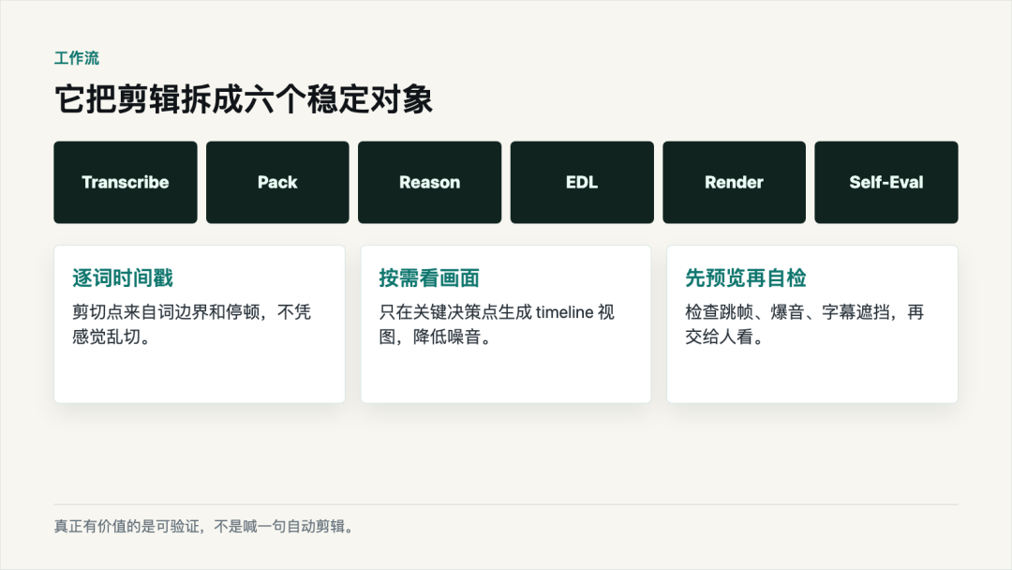Select the card title 按需看画面
The image size is (1012, 570).
(429, 278)
